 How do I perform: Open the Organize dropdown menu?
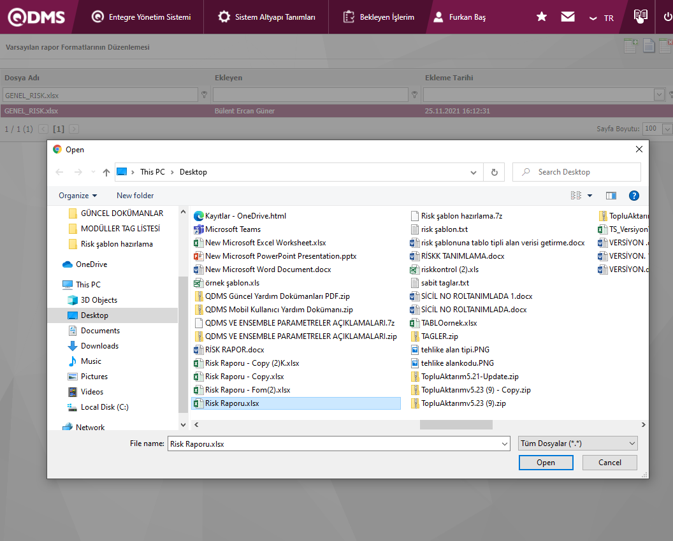pos(78,196)
